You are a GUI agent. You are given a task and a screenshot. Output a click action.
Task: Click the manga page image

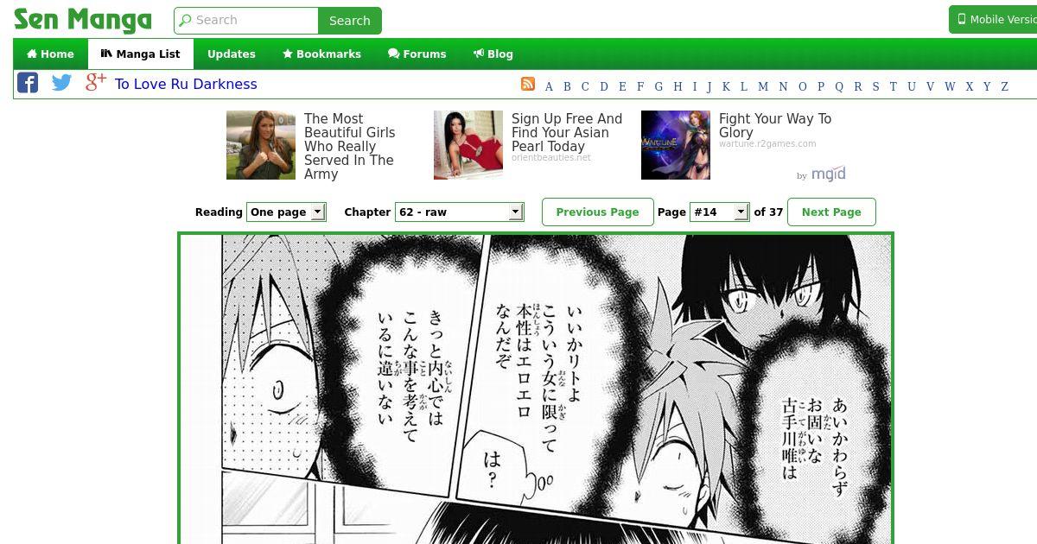click(x=536, y=389)
